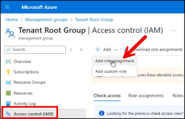Click the 'Management group' subtitle text

[x=36, y=38]
